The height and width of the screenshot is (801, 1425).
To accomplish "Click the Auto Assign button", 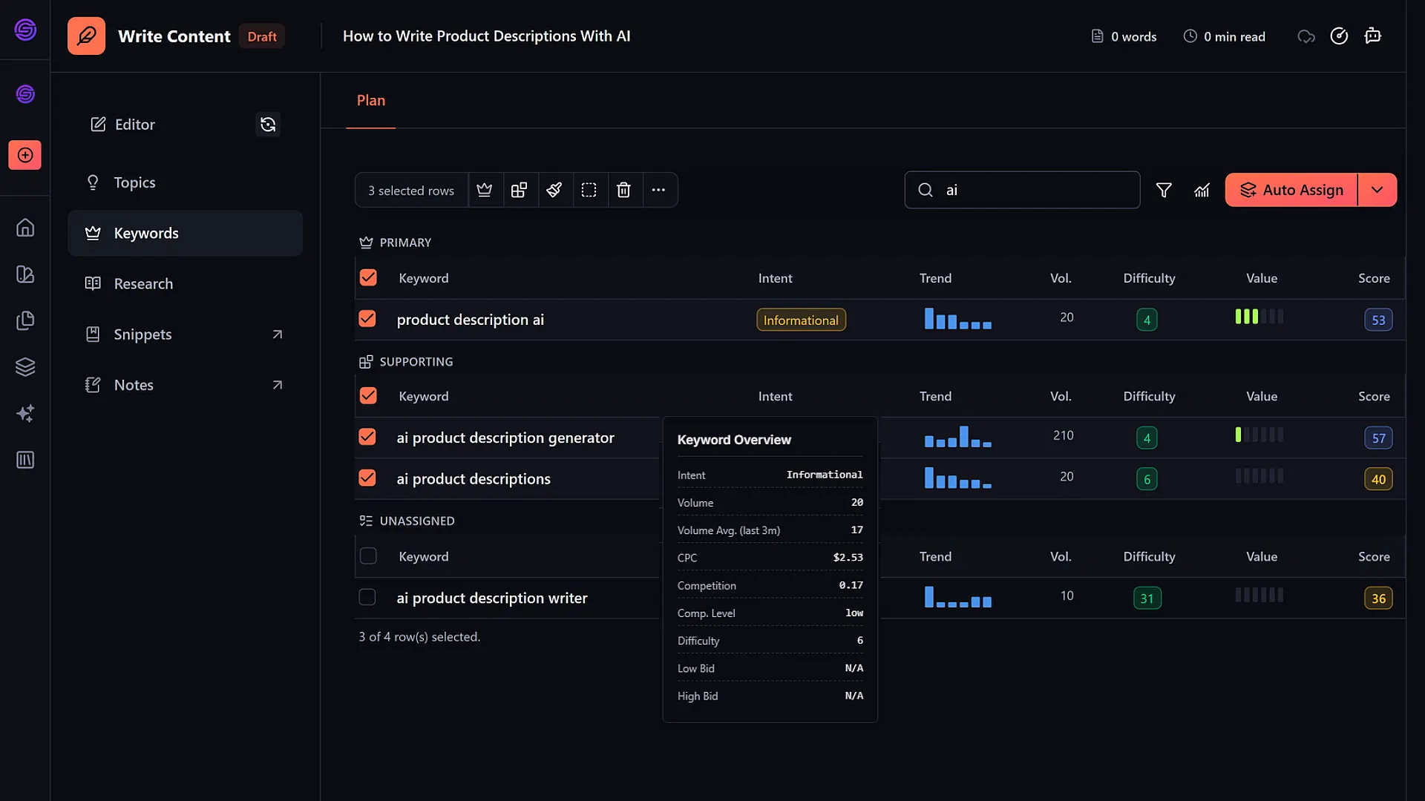I will [x=1291, y=190].
